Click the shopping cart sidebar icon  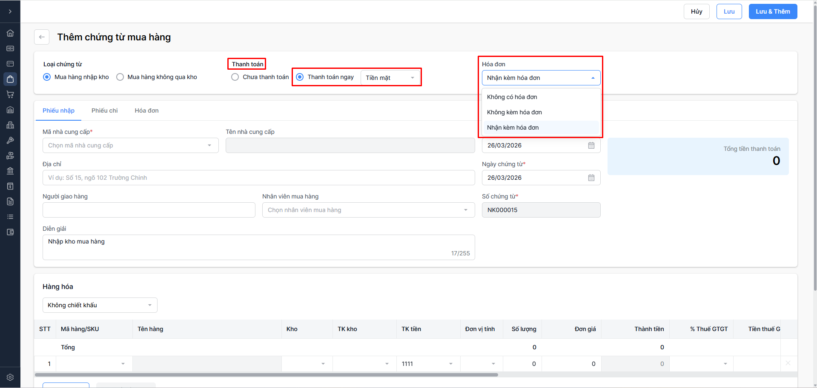pyautogui.click(x=10, y=94)
